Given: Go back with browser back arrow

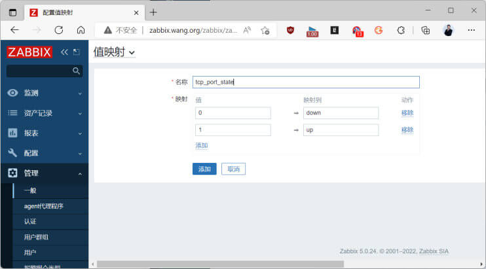Looking at the screenshot, I should coord(14,30).
